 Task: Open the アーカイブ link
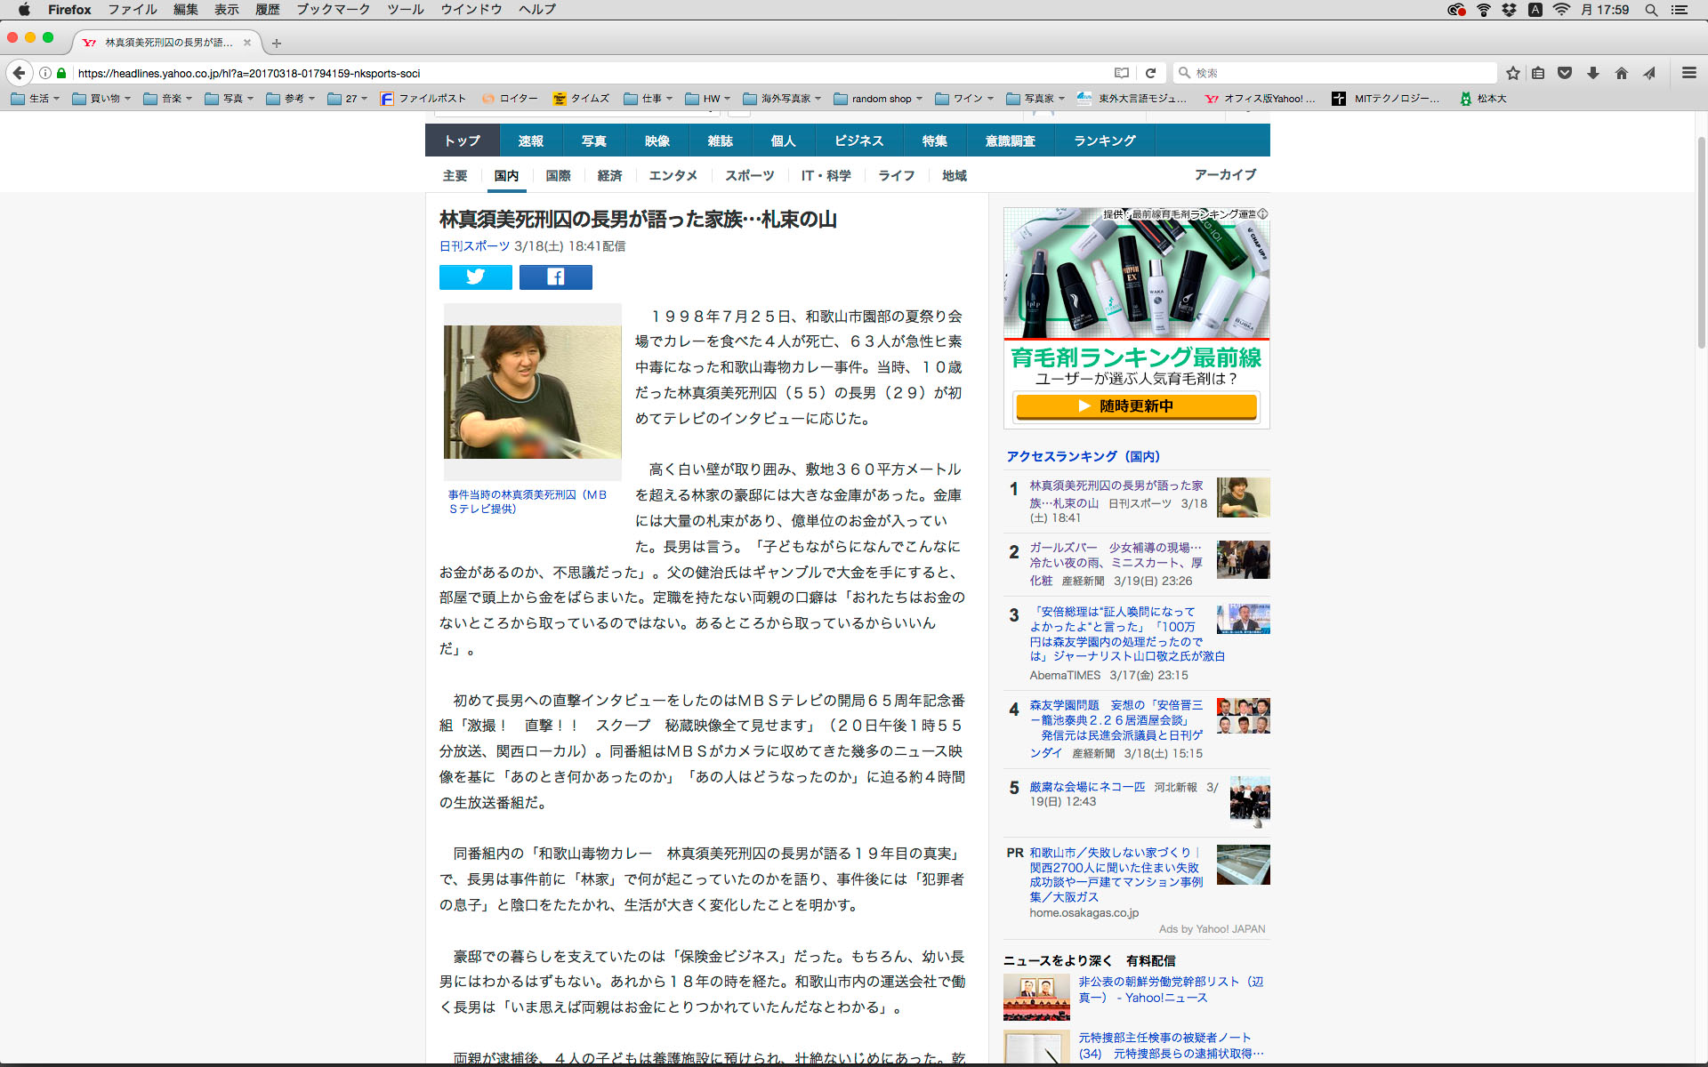tap(1225, 175)
